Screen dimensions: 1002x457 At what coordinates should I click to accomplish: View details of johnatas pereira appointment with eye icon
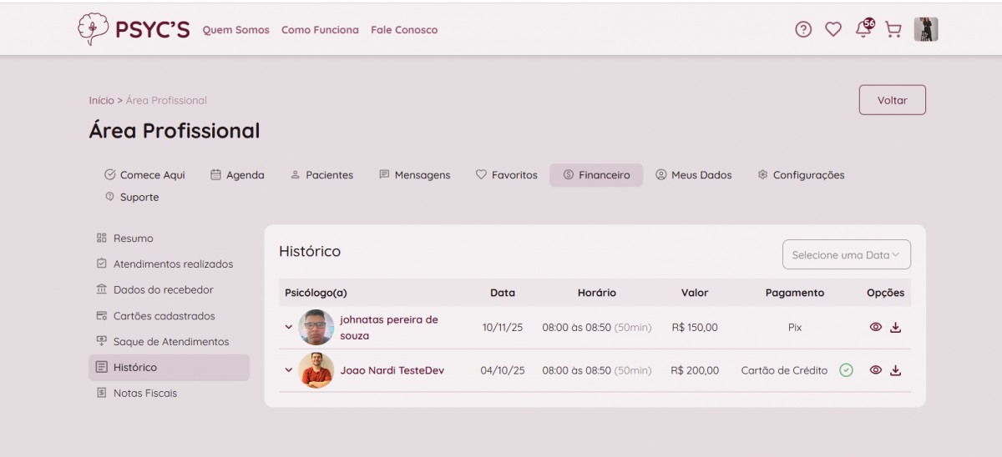pyautogui.click(x=876, y=328)
